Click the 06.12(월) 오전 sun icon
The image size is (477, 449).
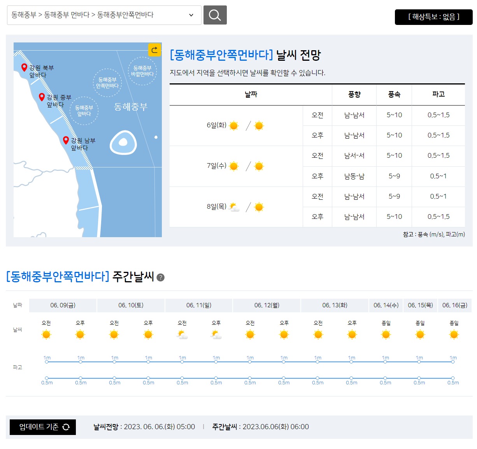point(250,335)
